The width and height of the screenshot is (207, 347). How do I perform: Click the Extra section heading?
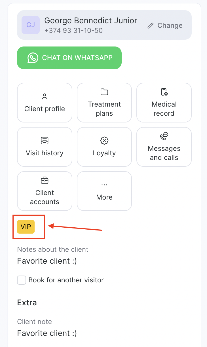pos(27,302)
